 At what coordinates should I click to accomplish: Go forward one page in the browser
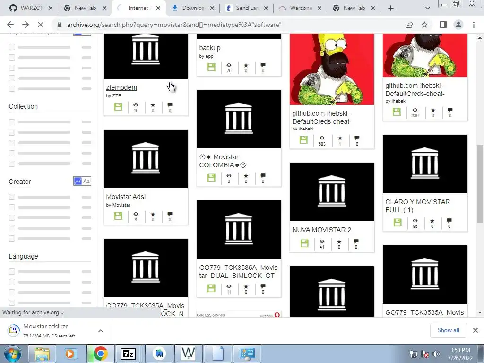26,25
